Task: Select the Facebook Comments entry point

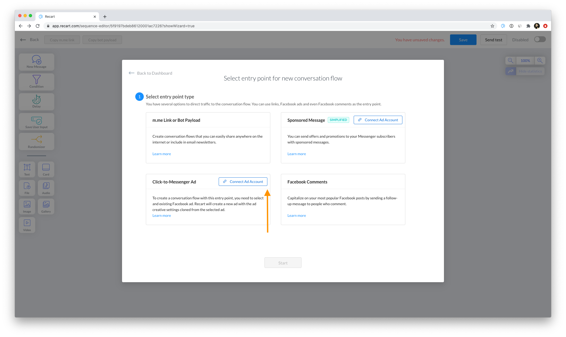Action: 343,199
